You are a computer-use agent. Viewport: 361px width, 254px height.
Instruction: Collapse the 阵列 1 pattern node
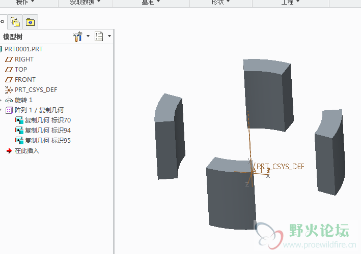(x=2, y=110)
